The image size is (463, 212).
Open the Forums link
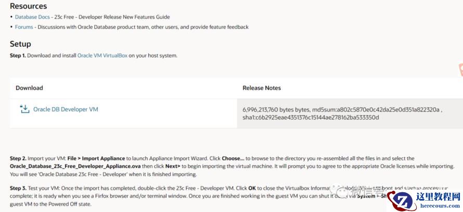(24, 27)
